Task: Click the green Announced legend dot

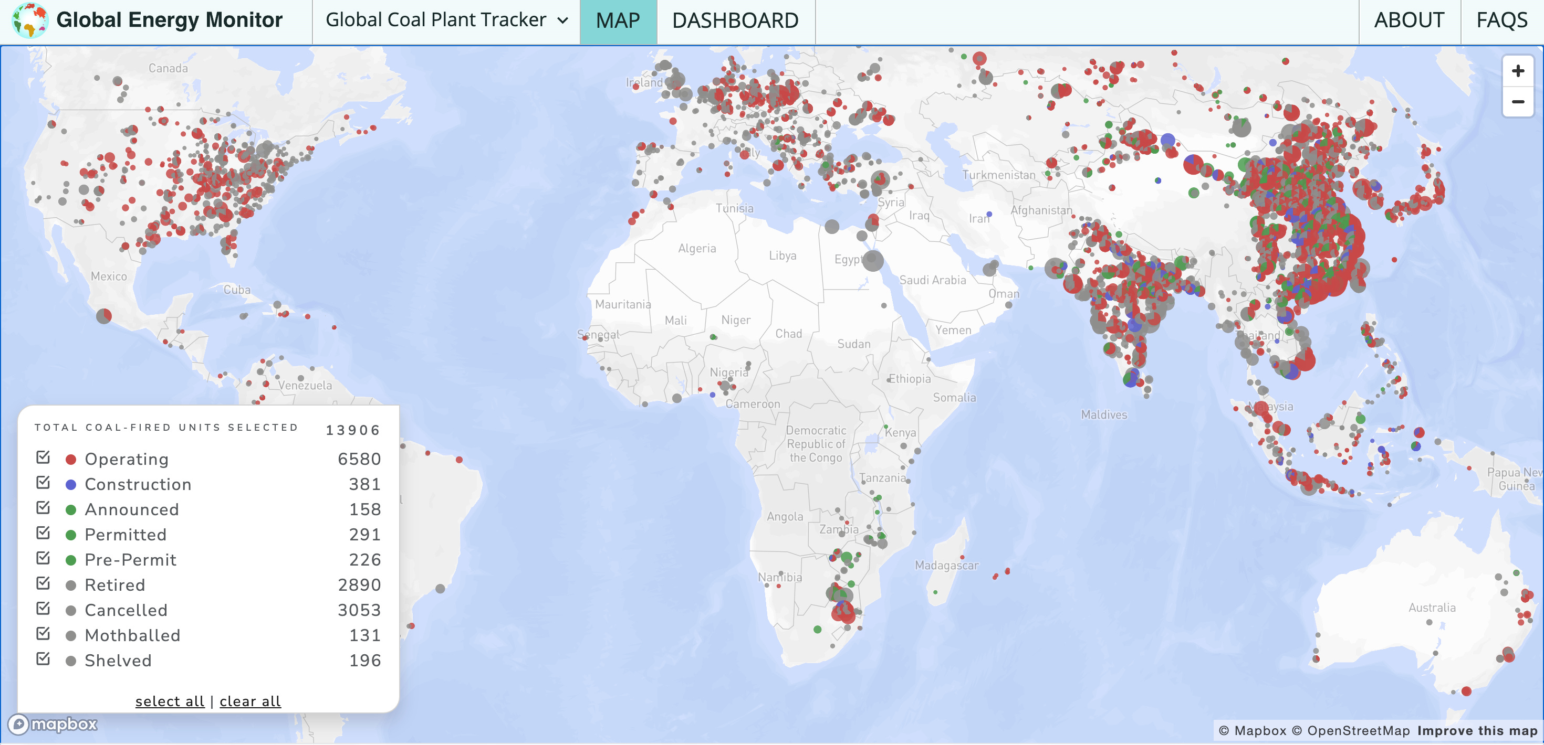Action: (x=71, y=509)
